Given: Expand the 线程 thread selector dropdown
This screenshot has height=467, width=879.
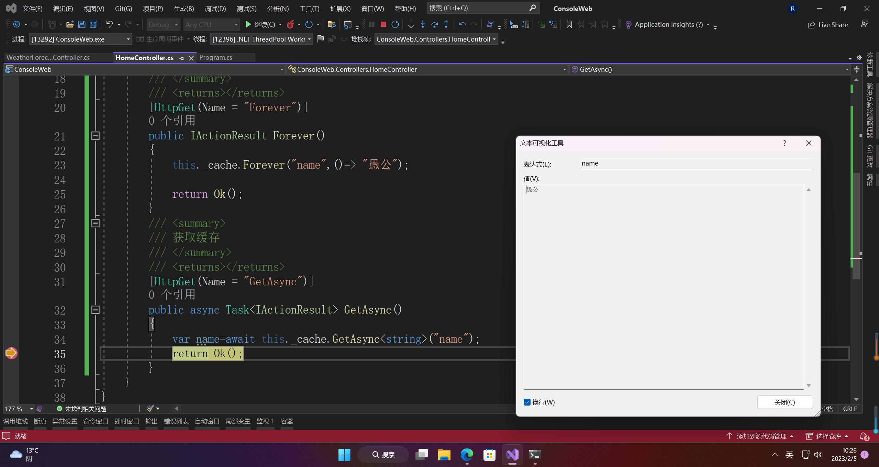Looking at the screenshot, I should [x=309, y=39].
